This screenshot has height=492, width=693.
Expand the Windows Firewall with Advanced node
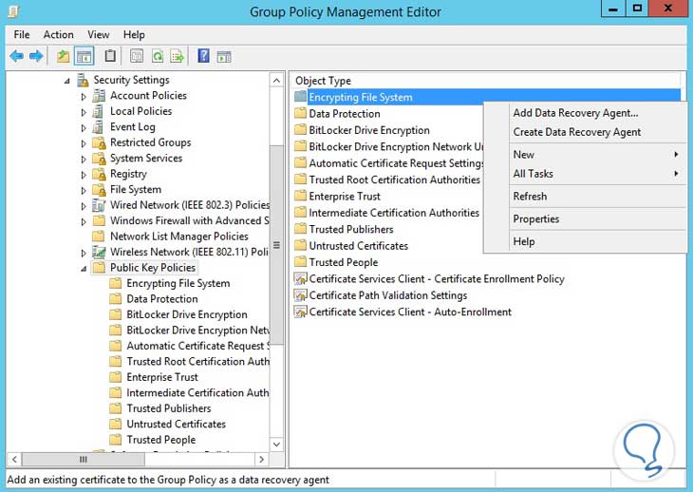click(x=84, y=221)
